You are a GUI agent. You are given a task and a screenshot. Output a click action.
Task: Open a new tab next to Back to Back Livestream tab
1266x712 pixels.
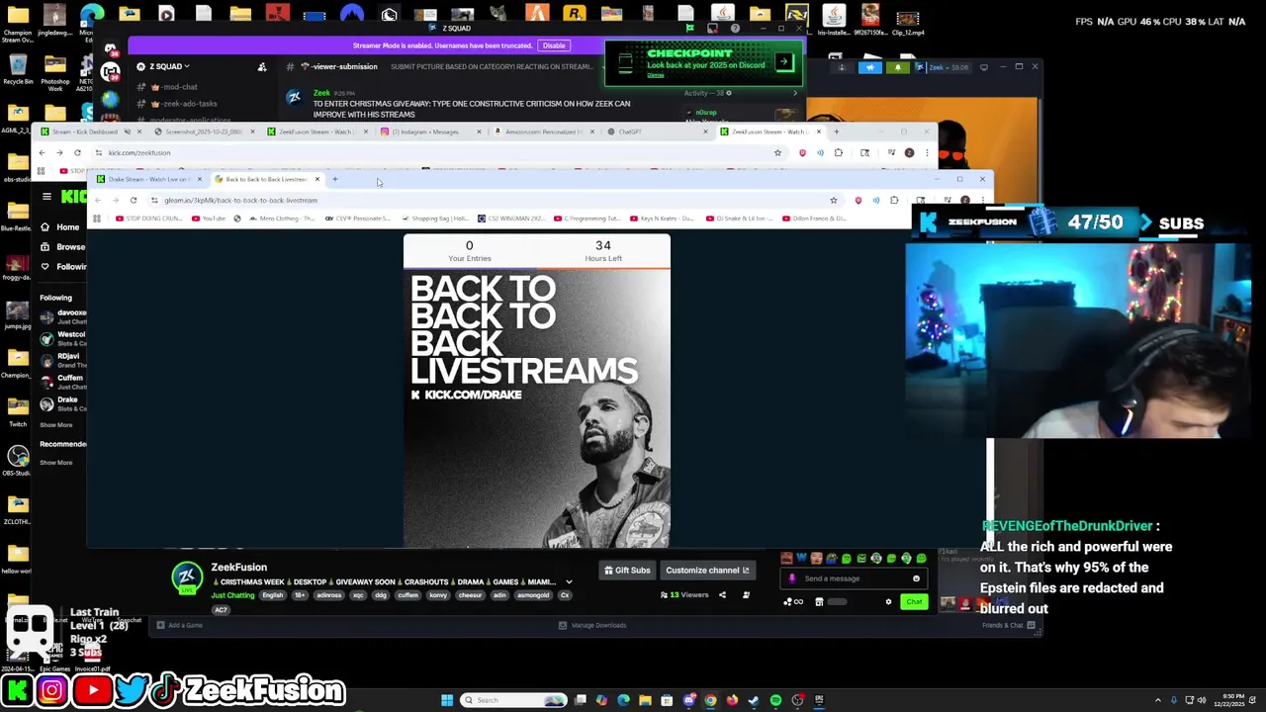(x=335, y=179)
